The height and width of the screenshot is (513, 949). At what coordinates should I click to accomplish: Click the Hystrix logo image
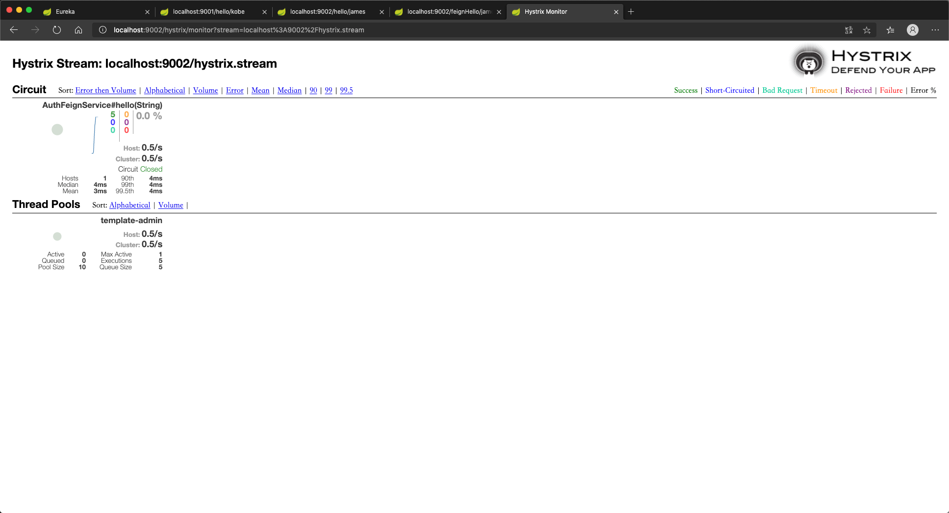(863, 61)
